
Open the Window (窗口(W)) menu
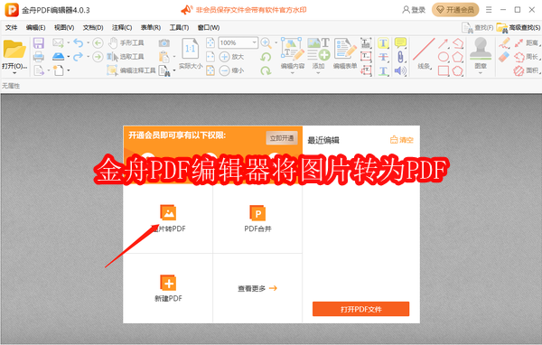point(209,28)
